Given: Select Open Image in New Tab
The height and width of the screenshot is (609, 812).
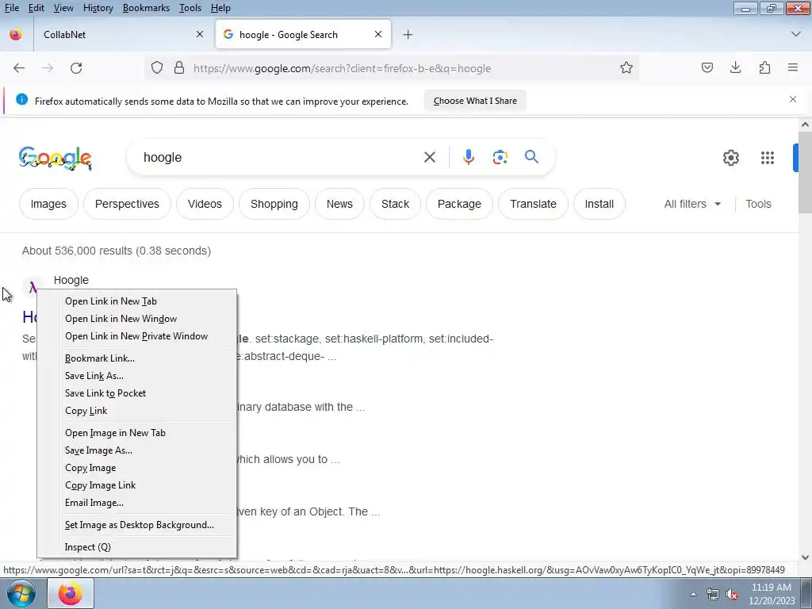Looking at the screenshot, I should 136,432.
